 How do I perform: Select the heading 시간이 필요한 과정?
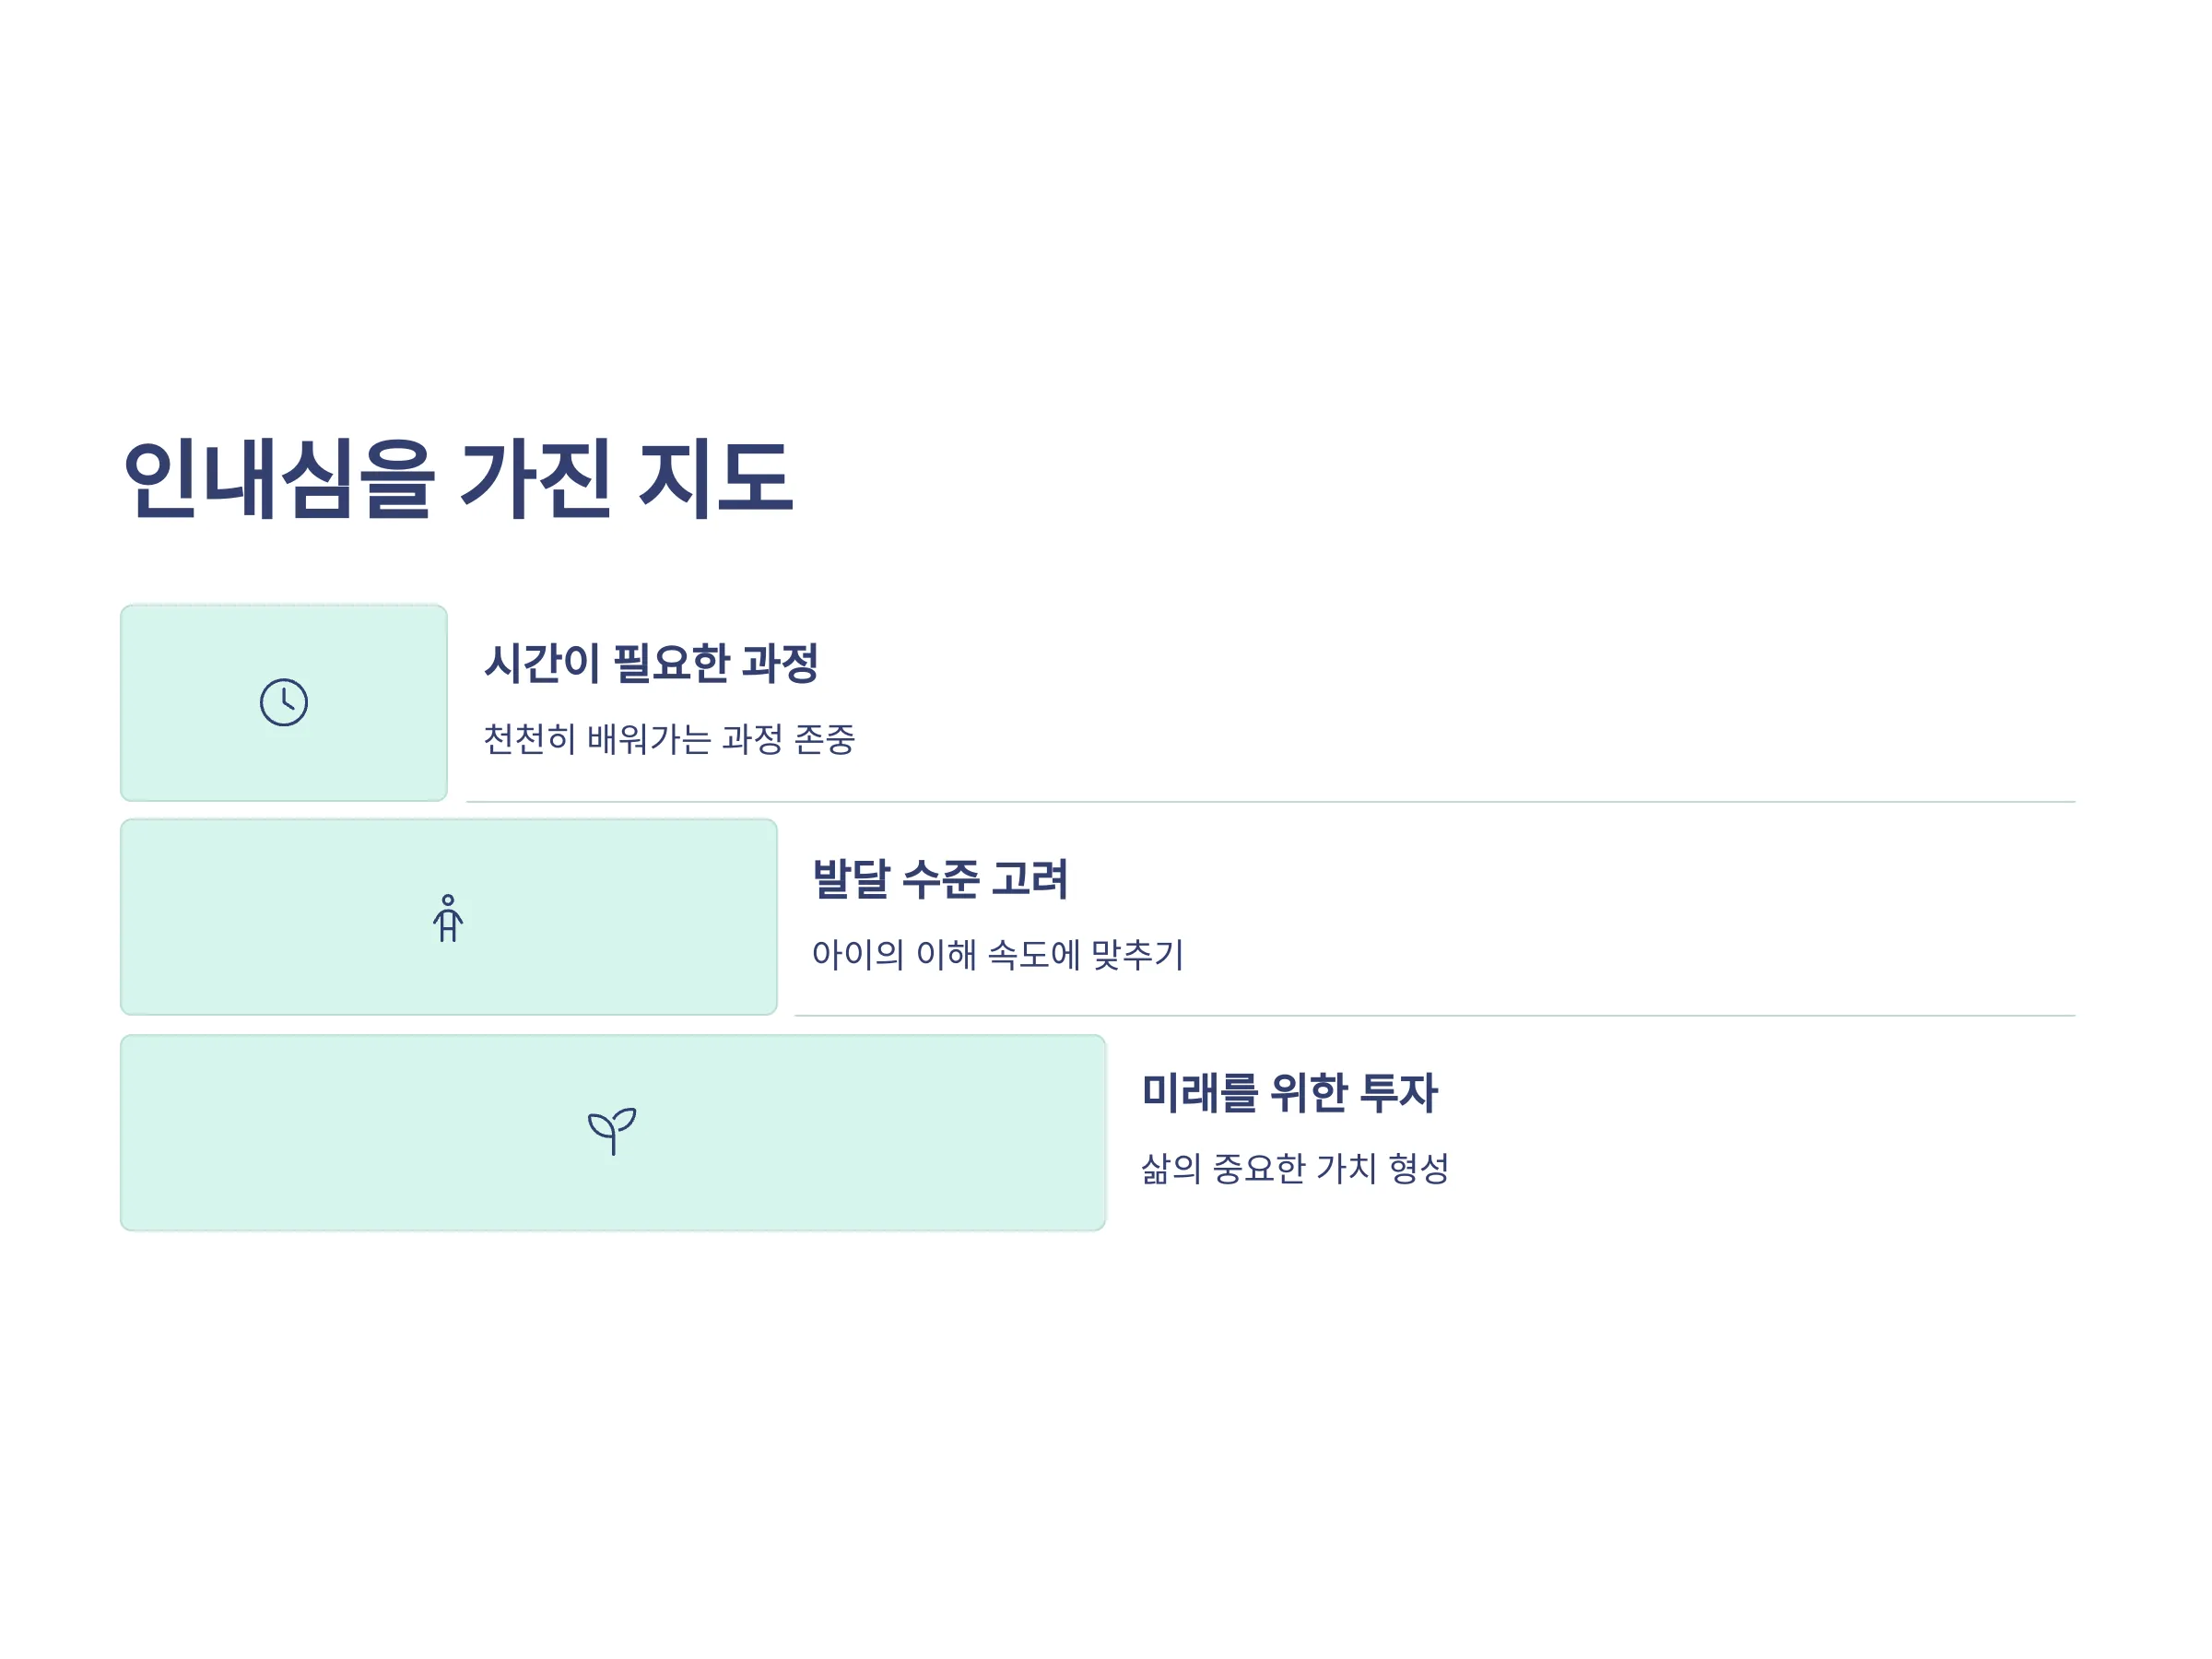[x=651, y=663]
